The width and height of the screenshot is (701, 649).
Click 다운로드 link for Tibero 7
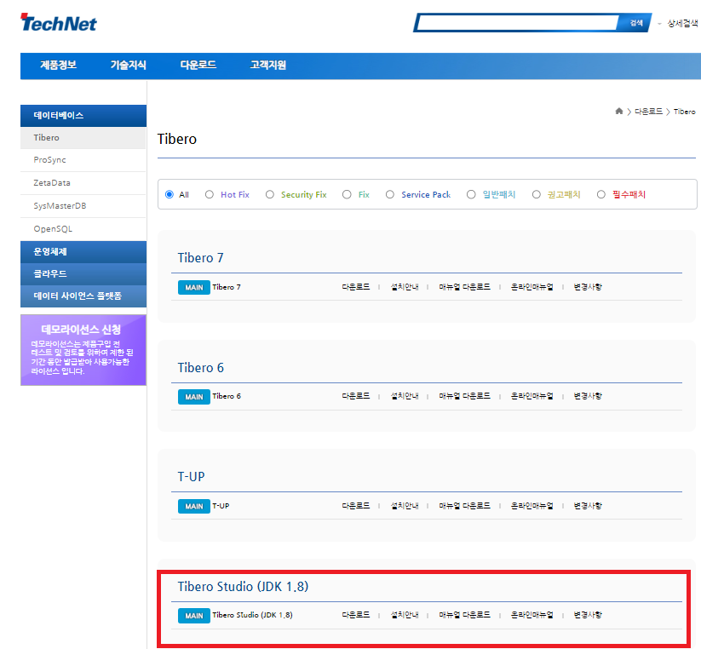[x=356, y=287]
